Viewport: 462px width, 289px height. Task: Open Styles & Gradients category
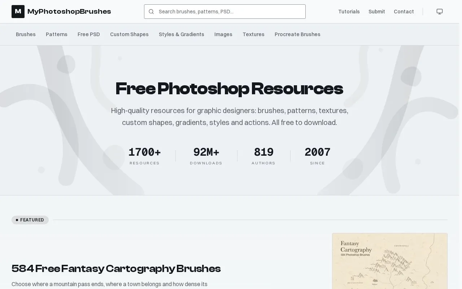(x=182, y=34)
